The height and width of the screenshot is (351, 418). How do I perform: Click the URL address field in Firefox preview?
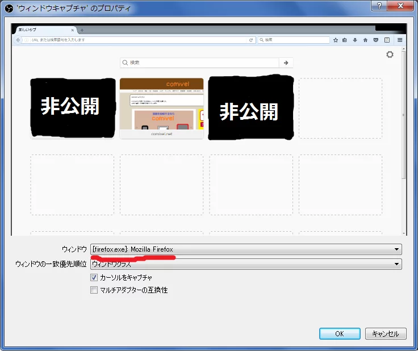click(x=136, y=40)
